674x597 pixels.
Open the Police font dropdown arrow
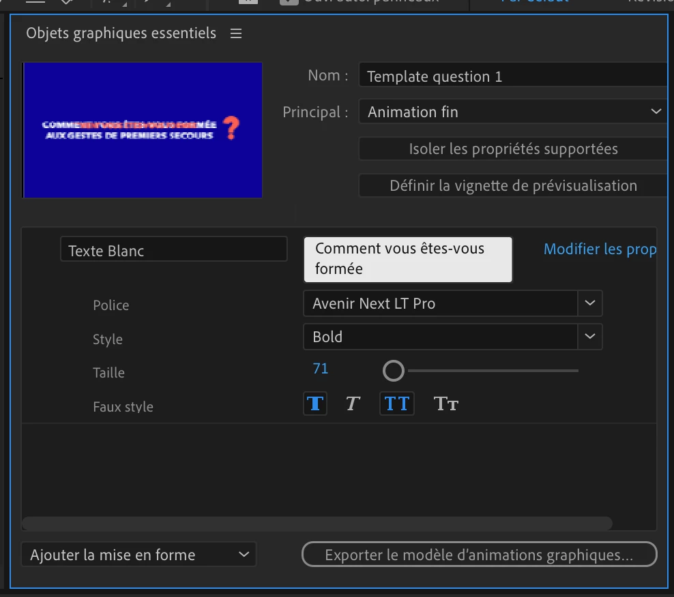pos(589,303)
